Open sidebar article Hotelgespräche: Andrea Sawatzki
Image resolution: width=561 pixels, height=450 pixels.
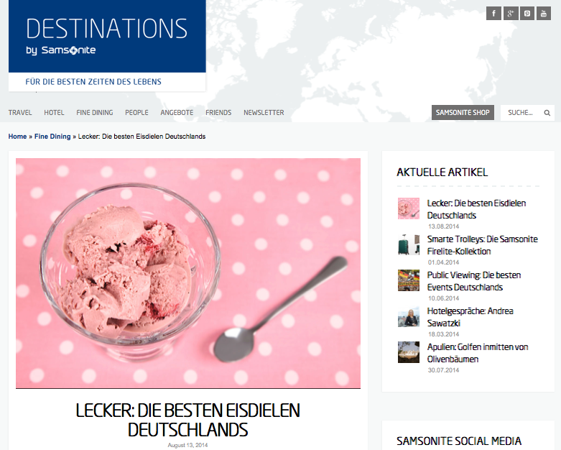470,317
